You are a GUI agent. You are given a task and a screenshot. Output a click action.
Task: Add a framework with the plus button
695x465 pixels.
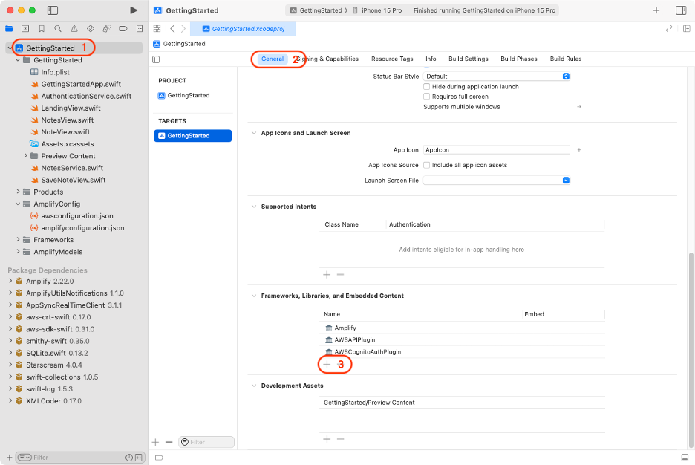tap(327, 365)
